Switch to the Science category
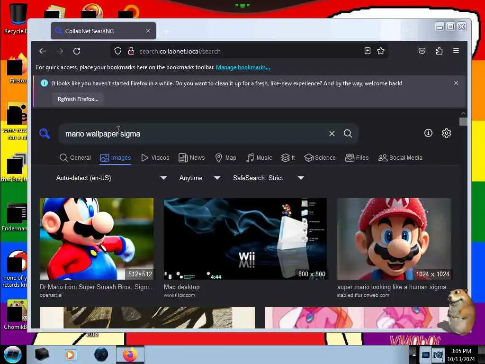The width and height of the screenshot is (485, 364). (320, 157)
